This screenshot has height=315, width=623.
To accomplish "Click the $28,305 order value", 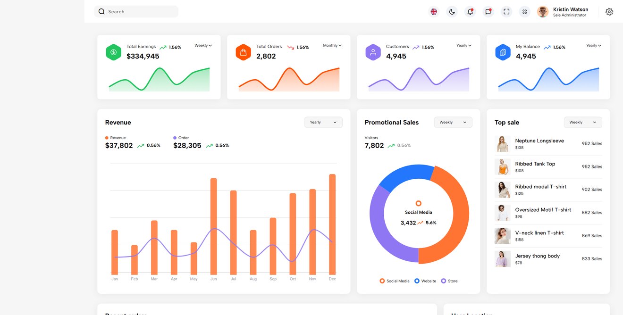I will click(187, 146).
